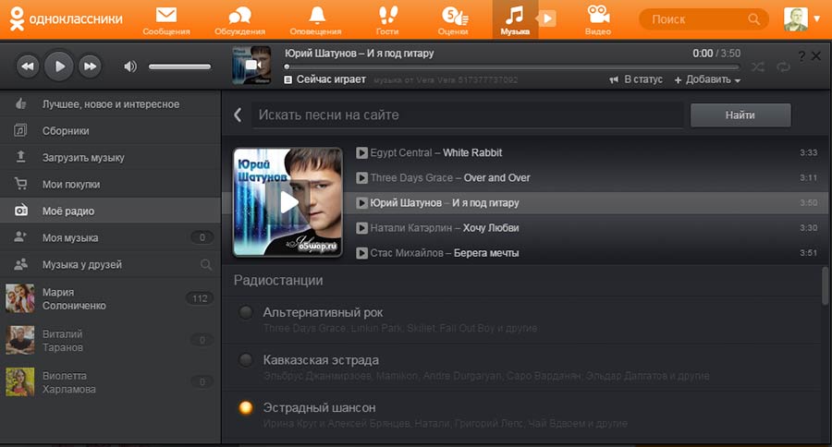Image resolution: width=832 pixels, height=447 pixels.
Task: Click the search magnifier in Поиск field
Action: [753, 19]
